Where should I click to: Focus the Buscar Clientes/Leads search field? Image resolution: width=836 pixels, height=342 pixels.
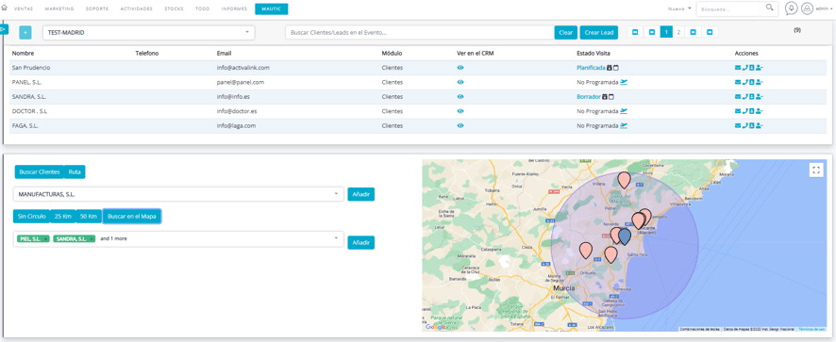pyautogui.click(x=420, y=32)
